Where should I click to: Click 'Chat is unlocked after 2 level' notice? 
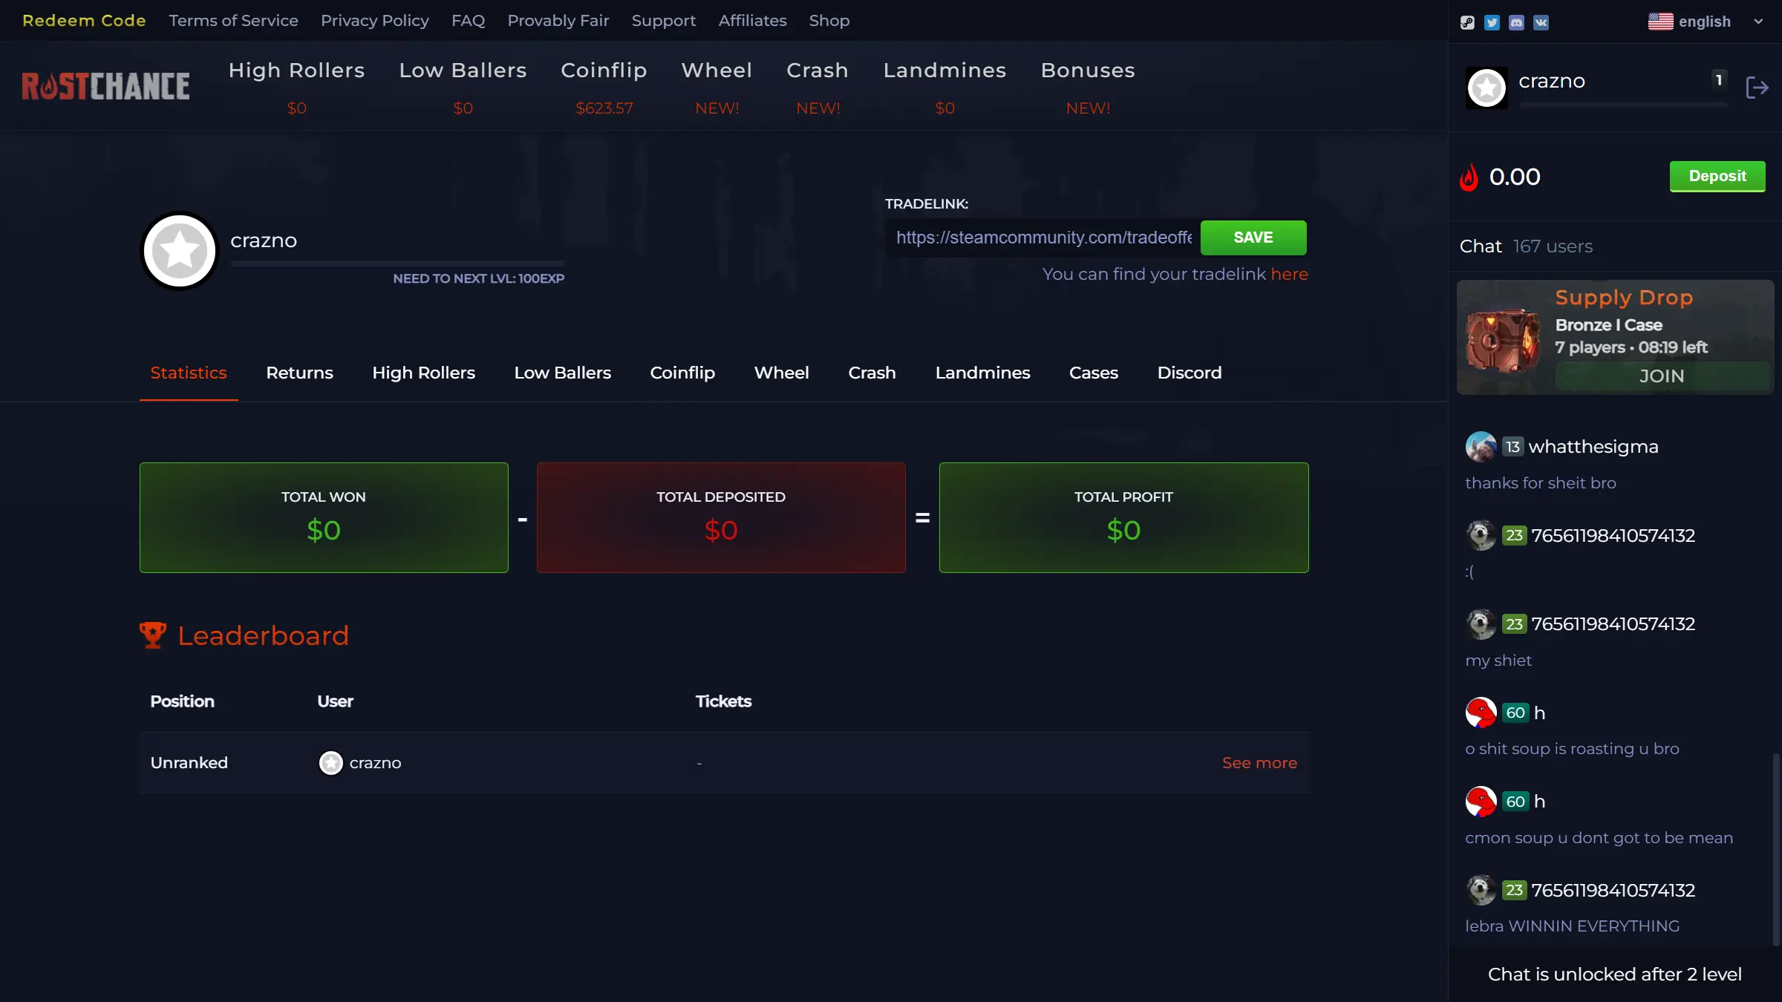1614,975
